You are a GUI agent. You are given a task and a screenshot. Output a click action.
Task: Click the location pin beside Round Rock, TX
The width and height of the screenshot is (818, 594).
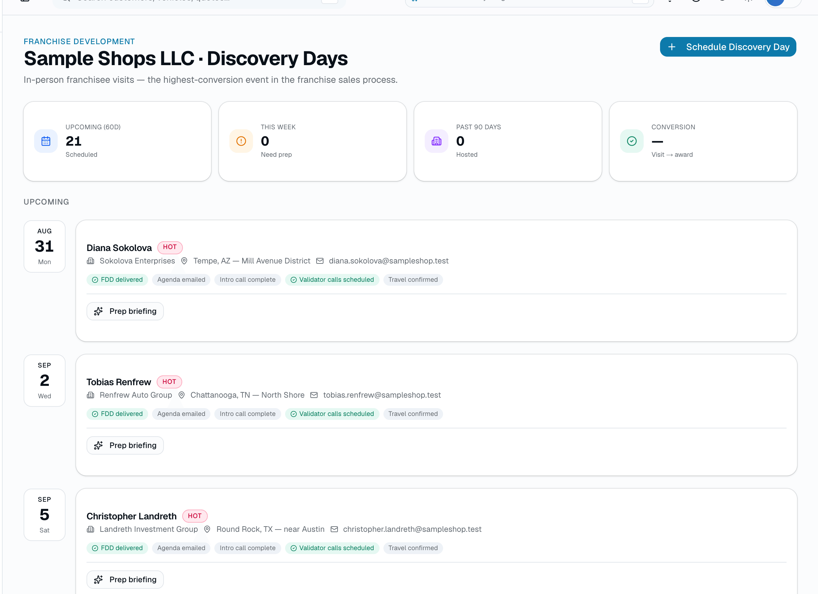(207, 529)
